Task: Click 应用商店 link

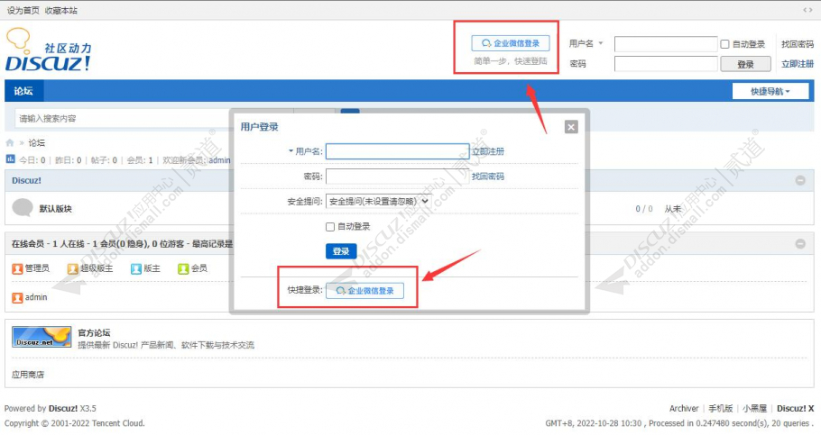Action: pos(28,375)
